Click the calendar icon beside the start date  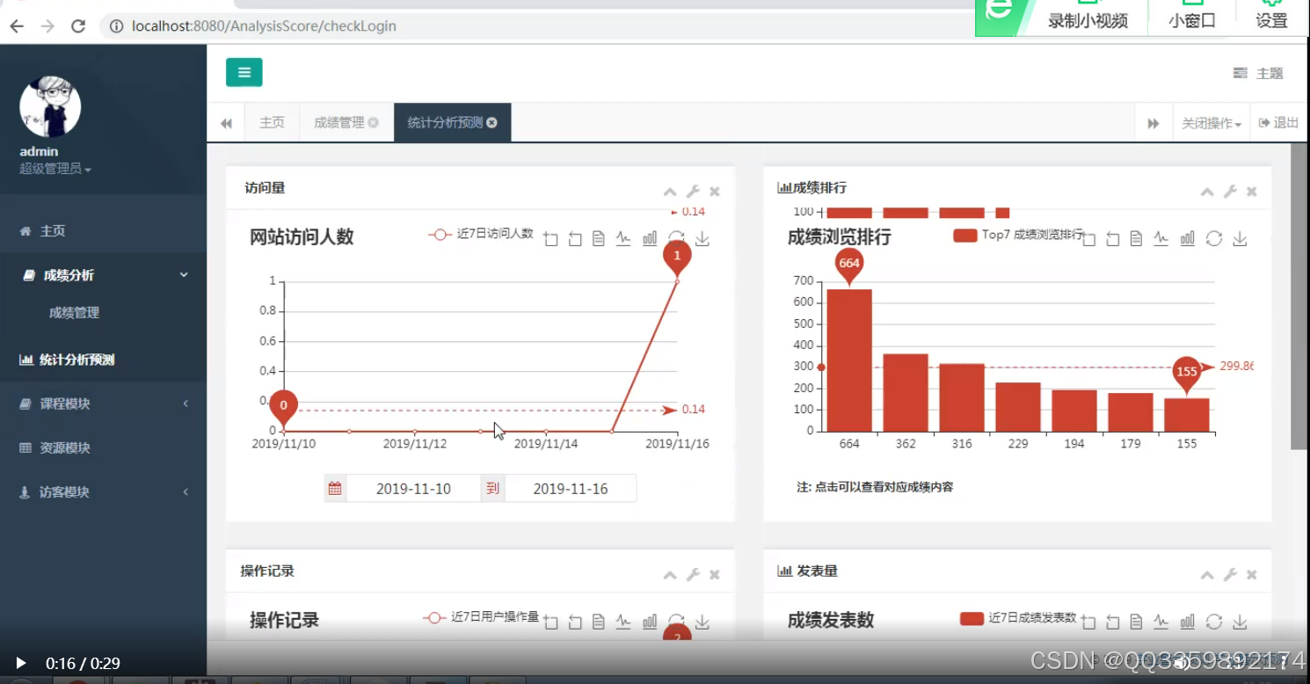335,489
